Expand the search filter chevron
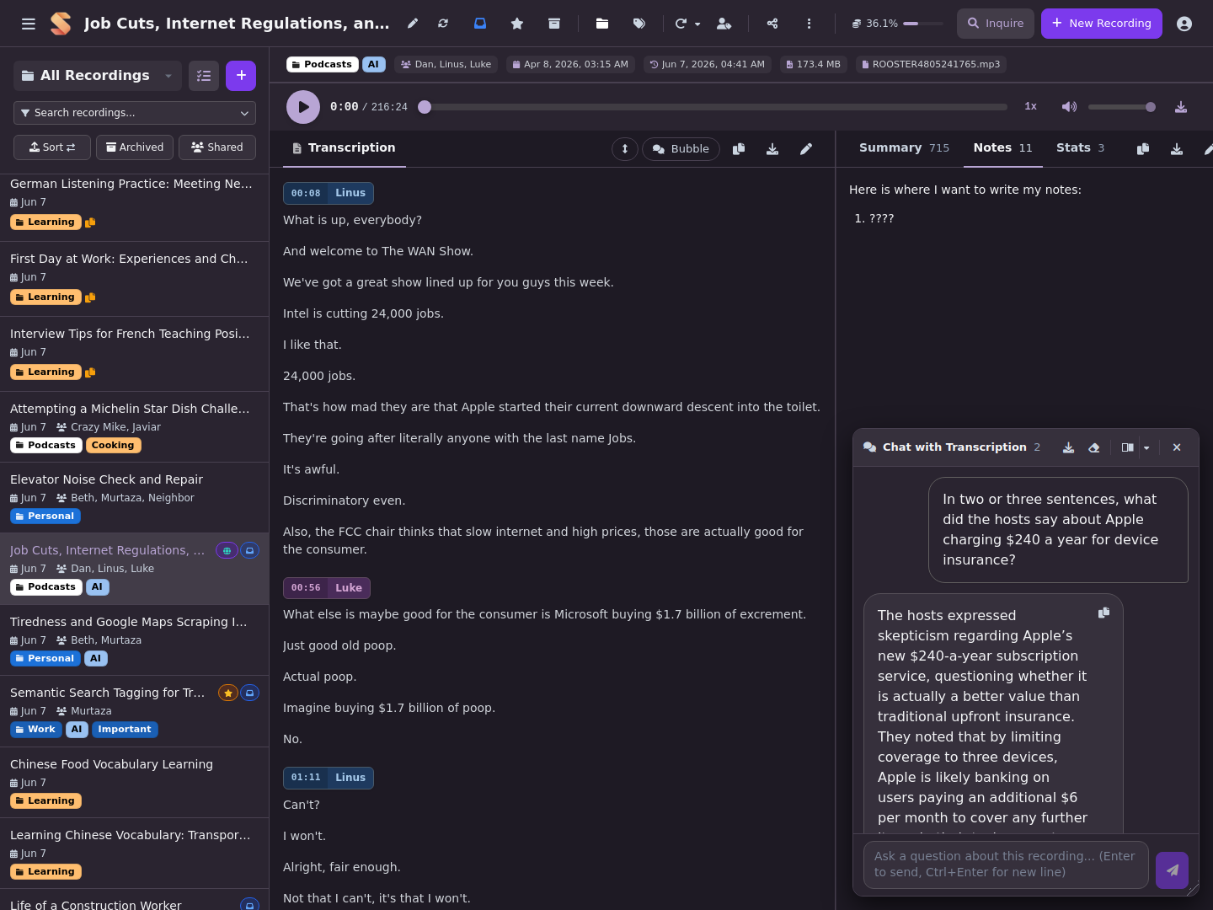 pyautogui.click(x=244, y=113)
